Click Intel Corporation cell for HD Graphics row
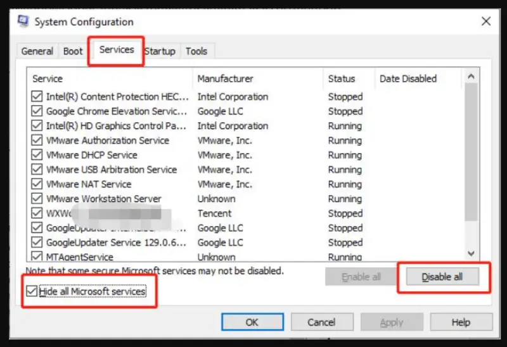This screenshot has height=347, width=507. click(x=233, y=125)
